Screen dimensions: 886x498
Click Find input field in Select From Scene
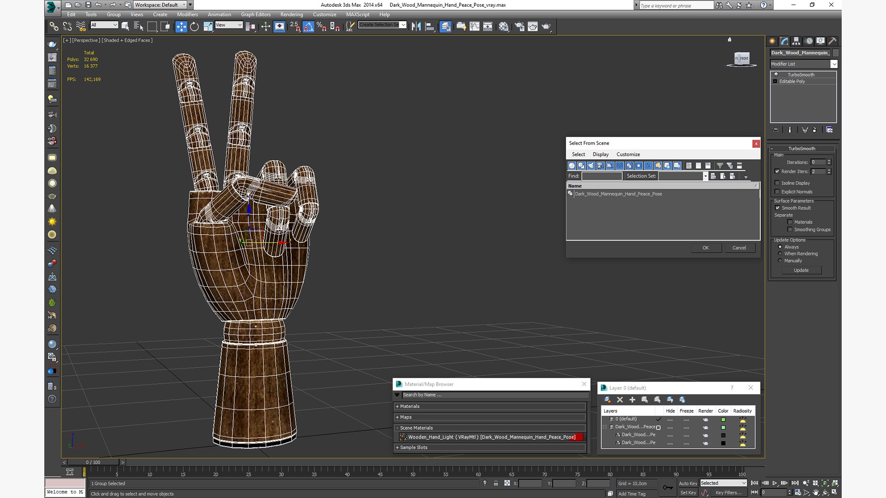602,176
